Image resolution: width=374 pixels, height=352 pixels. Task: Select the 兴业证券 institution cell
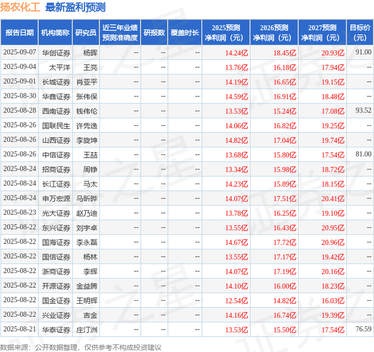56,315
